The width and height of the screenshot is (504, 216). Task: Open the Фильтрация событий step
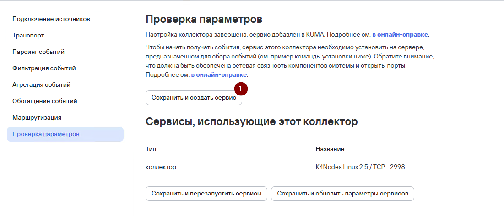[x=44, y=68]
